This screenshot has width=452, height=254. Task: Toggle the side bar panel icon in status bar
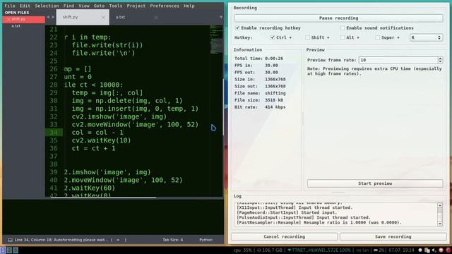(10, 240)
